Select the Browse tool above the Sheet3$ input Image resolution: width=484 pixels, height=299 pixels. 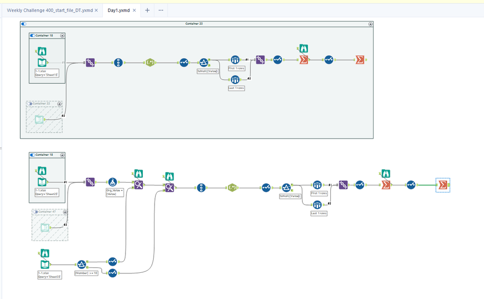tap(45, 253)
